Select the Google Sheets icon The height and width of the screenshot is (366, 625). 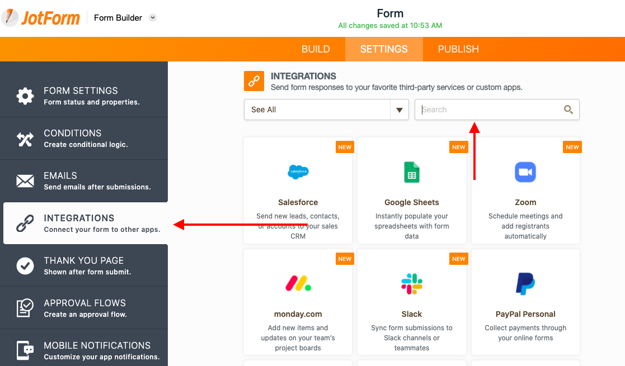pos(412,172)
